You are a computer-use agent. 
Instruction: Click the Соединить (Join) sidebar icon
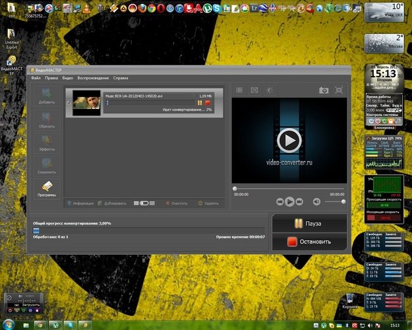pos(47,166)
